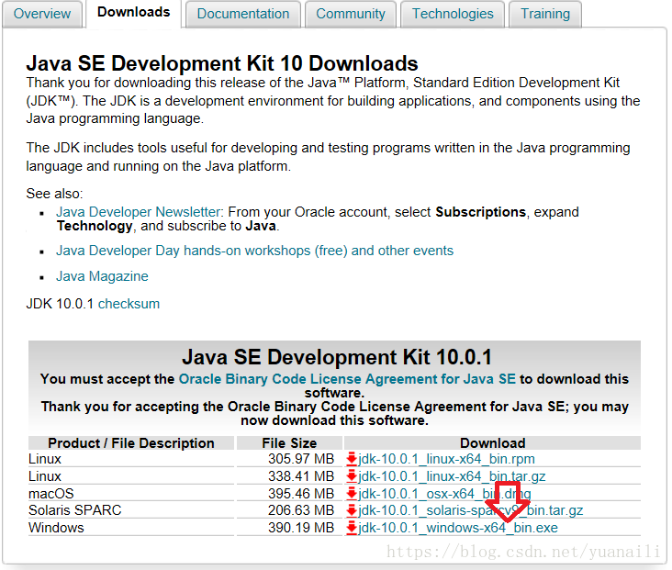Click the JDK 10.0.1 checksum link
The width and height of the screenshot is (672, 570).
[129, 304]
